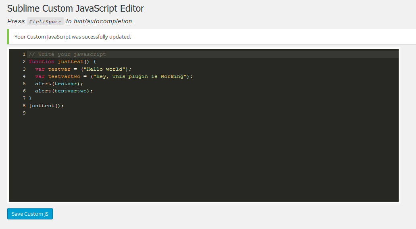Click gutter line number 1

[24, 54]
